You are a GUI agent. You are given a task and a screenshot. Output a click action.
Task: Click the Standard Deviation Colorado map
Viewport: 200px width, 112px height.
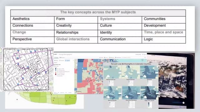pyautogui.click(x=131, y=93)
